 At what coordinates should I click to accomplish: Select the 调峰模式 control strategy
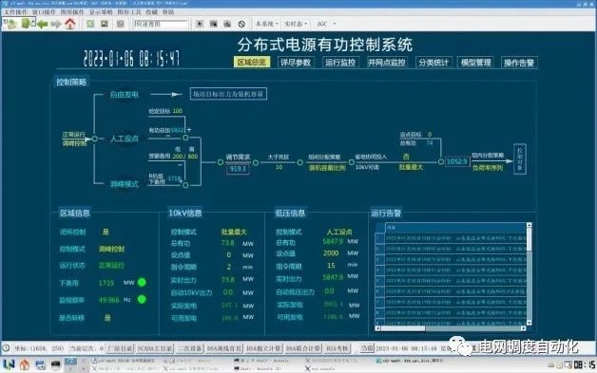tap(125, 184)
